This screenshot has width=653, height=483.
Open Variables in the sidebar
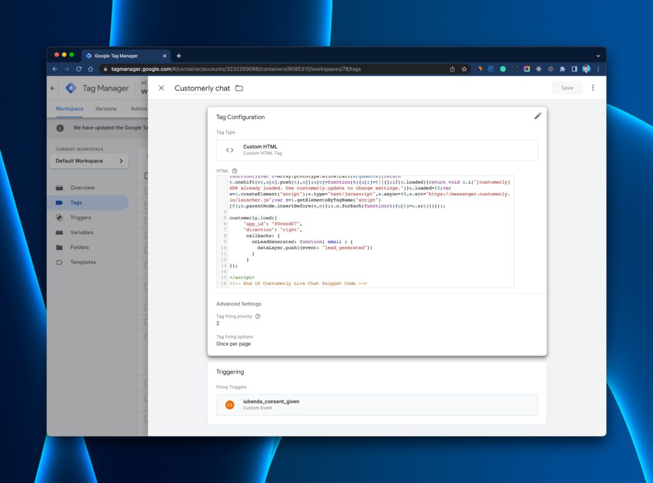tap(82, 232)
